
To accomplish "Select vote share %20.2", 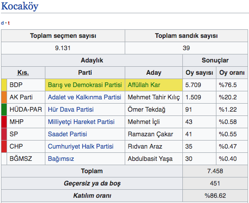I will point(228,97).
